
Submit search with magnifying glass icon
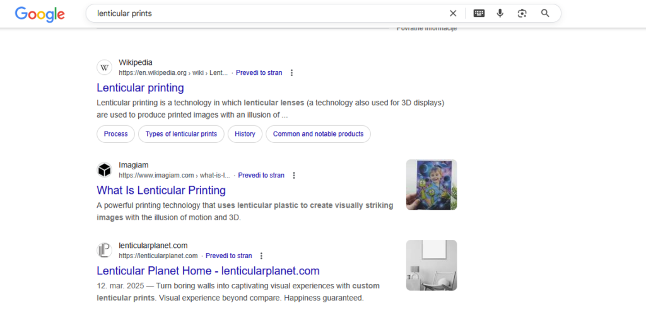(545, 13)
